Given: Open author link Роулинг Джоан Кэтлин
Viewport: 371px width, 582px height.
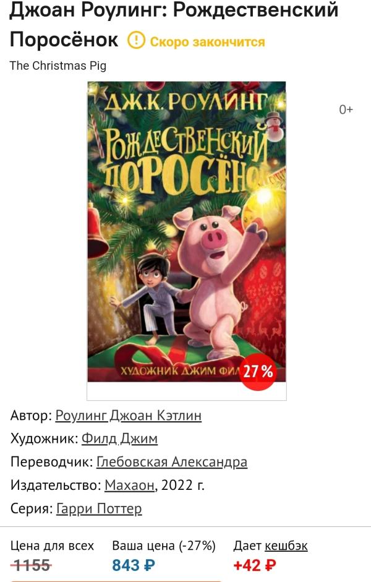Looking at the screenshot, I should point(129,415).
